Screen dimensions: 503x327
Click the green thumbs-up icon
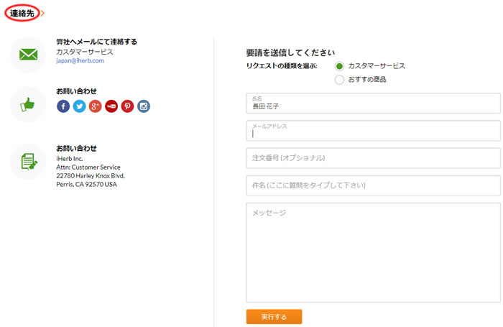(x=27, y=105)
